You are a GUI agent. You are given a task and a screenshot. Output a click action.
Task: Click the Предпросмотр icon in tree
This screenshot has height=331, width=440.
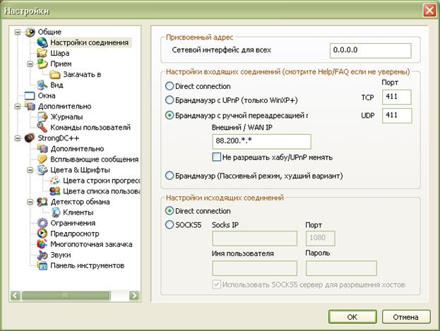pyautogui.click(x=42, y=234)
